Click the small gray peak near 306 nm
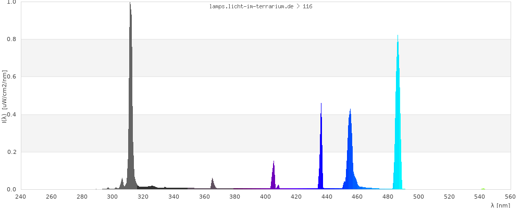521x208 pixels. click(122, 184)
